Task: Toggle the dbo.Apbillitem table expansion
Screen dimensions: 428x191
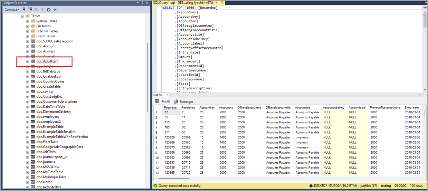Action: [27, 61]
